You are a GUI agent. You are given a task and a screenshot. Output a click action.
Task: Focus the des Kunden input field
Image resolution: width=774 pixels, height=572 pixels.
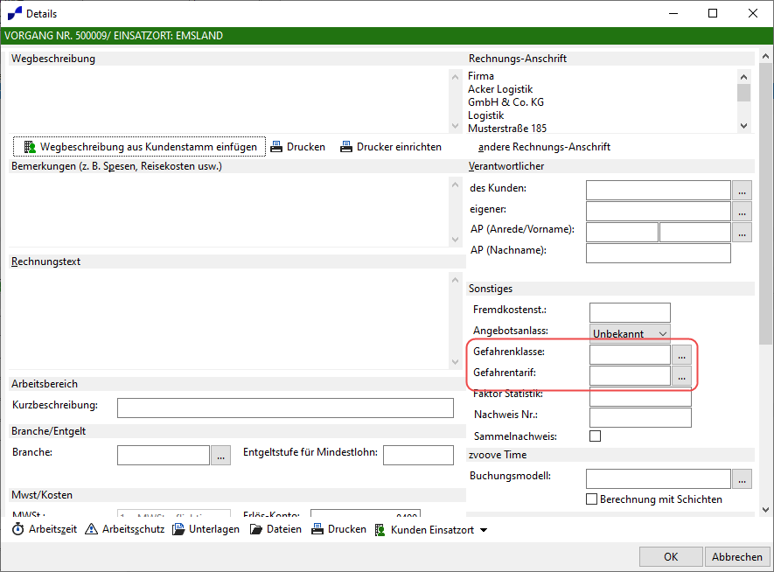658,190
